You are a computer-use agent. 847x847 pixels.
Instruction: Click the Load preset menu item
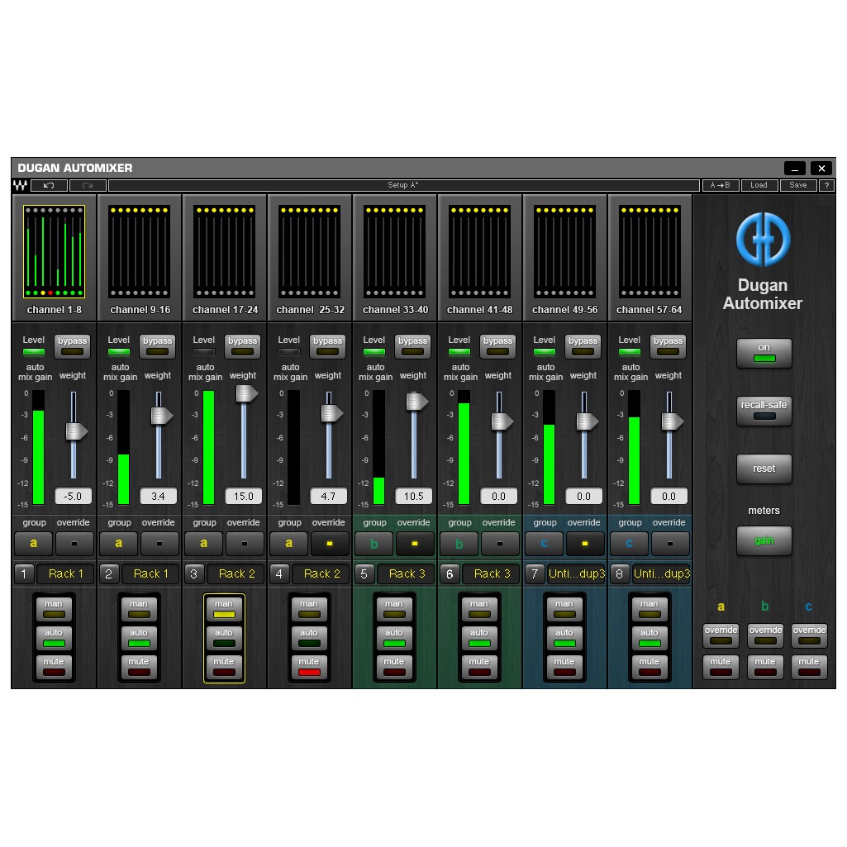(x=759, y=186)
